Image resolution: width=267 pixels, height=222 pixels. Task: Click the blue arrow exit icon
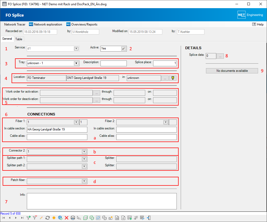148,218
